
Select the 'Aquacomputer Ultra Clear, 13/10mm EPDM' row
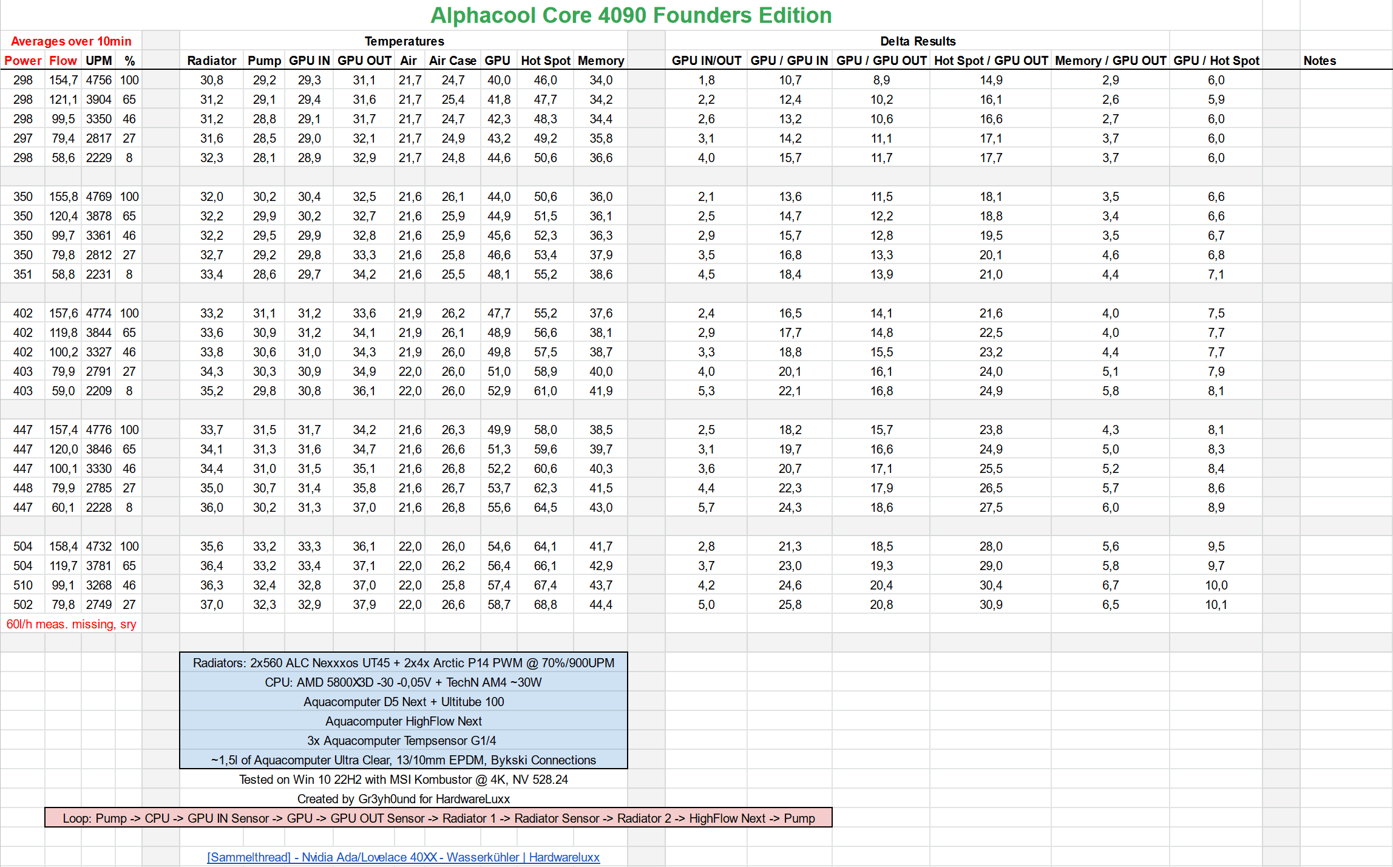click(x=404, y=760)
